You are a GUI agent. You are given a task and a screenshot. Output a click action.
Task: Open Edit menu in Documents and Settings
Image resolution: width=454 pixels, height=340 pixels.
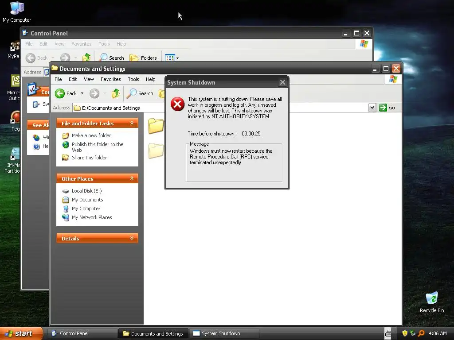pos(73,79)
